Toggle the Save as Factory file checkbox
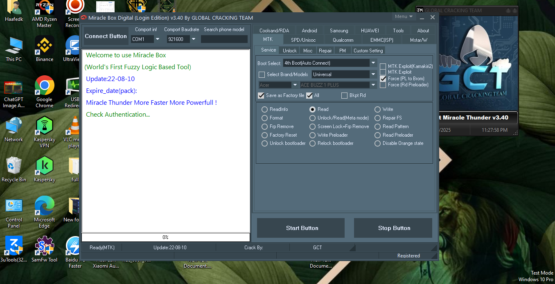This screenshot has width=555, height=284. 261,95
